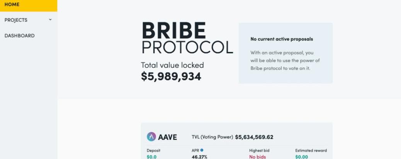This screenshot has width=401, height=159.
Task: Click the AAVE logo icon
Action: pos(151,137)
